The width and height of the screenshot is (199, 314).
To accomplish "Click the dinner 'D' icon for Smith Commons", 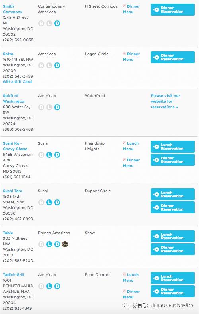I will [57, 24].
